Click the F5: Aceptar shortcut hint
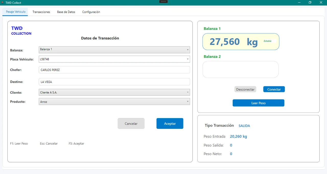This screenshot has height=174, width=327. (76, 144)
